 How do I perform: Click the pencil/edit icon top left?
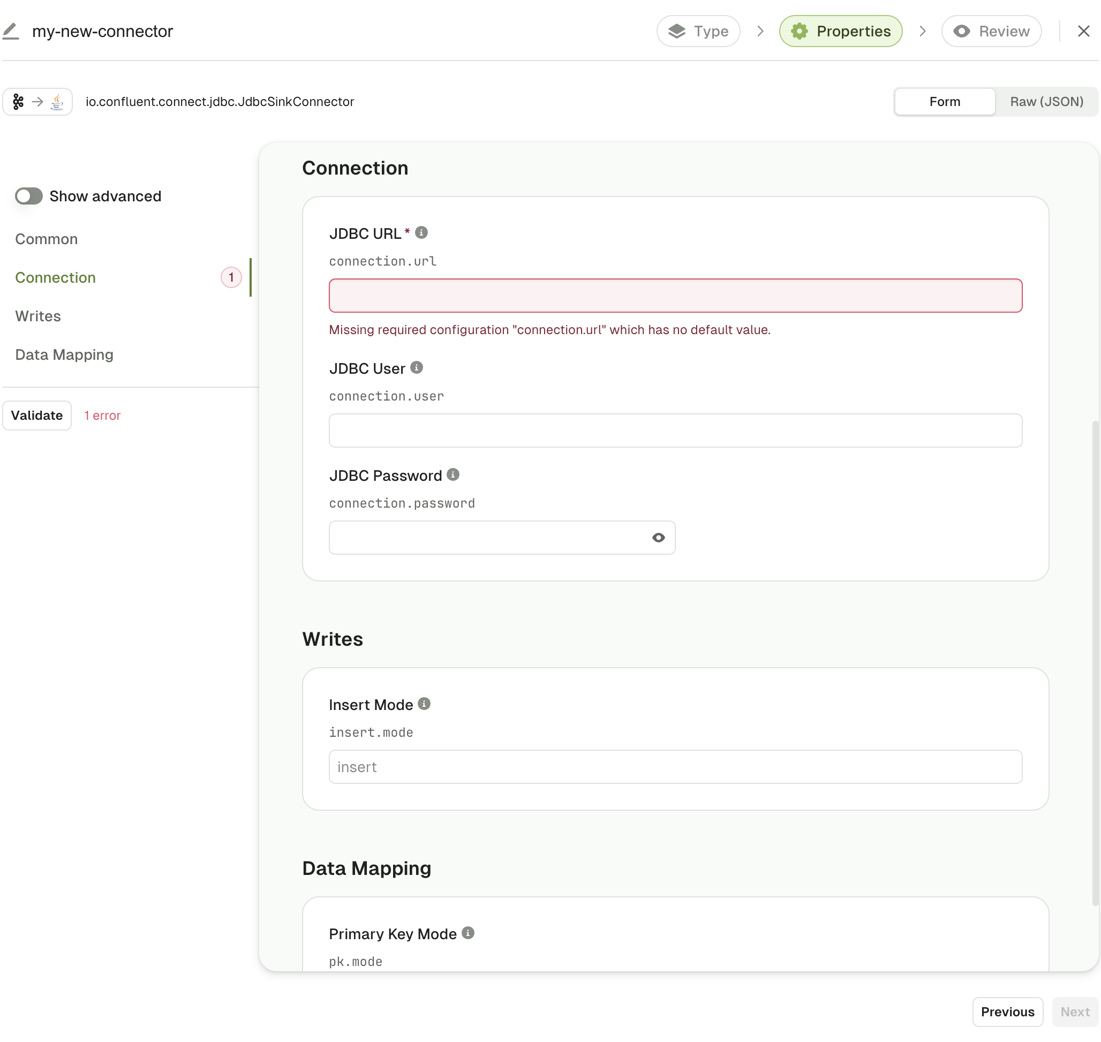(x=11, y=29)
